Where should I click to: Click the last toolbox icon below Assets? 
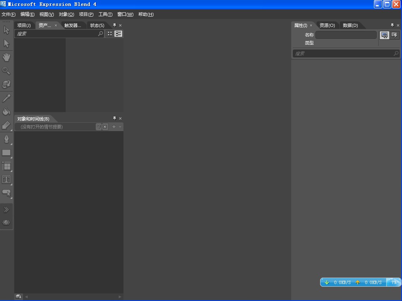coord(6,223)
